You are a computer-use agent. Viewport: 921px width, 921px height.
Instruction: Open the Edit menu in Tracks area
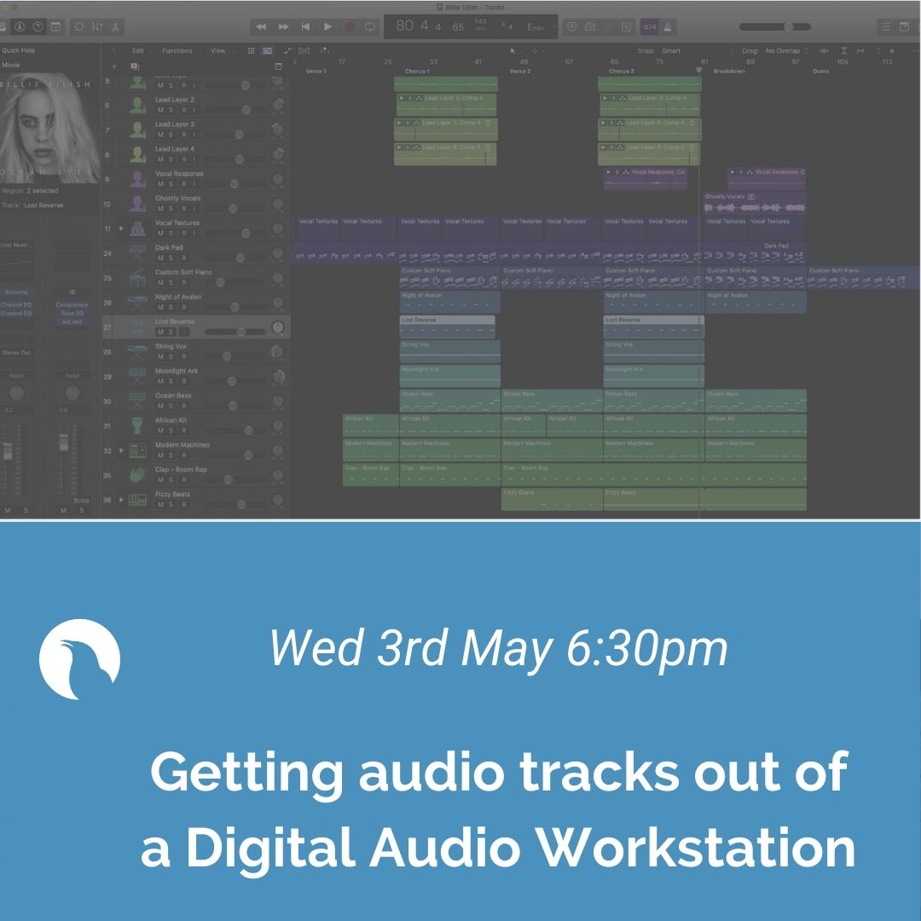point(138,51)
